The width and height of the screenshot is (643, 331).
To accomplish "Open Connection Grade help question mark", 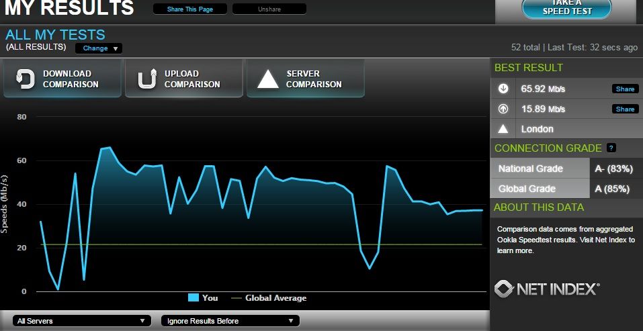I will pos(611,148).
